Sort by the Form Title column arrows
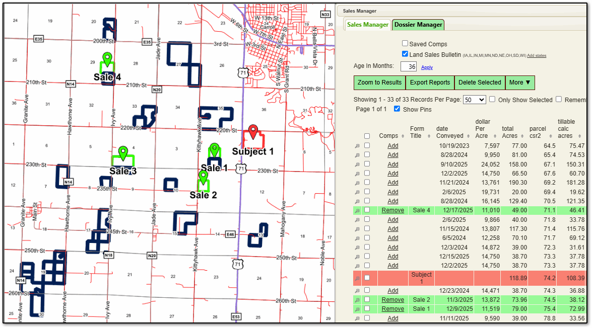The height and width of the screenshot is (328, 592). pos(429,136)
